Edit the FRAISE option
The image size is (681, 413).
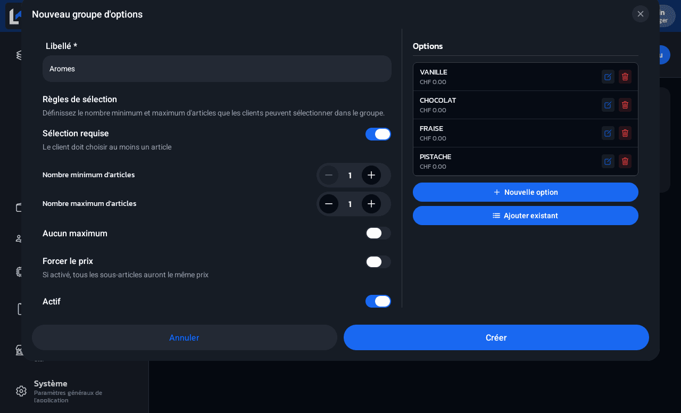608,133
